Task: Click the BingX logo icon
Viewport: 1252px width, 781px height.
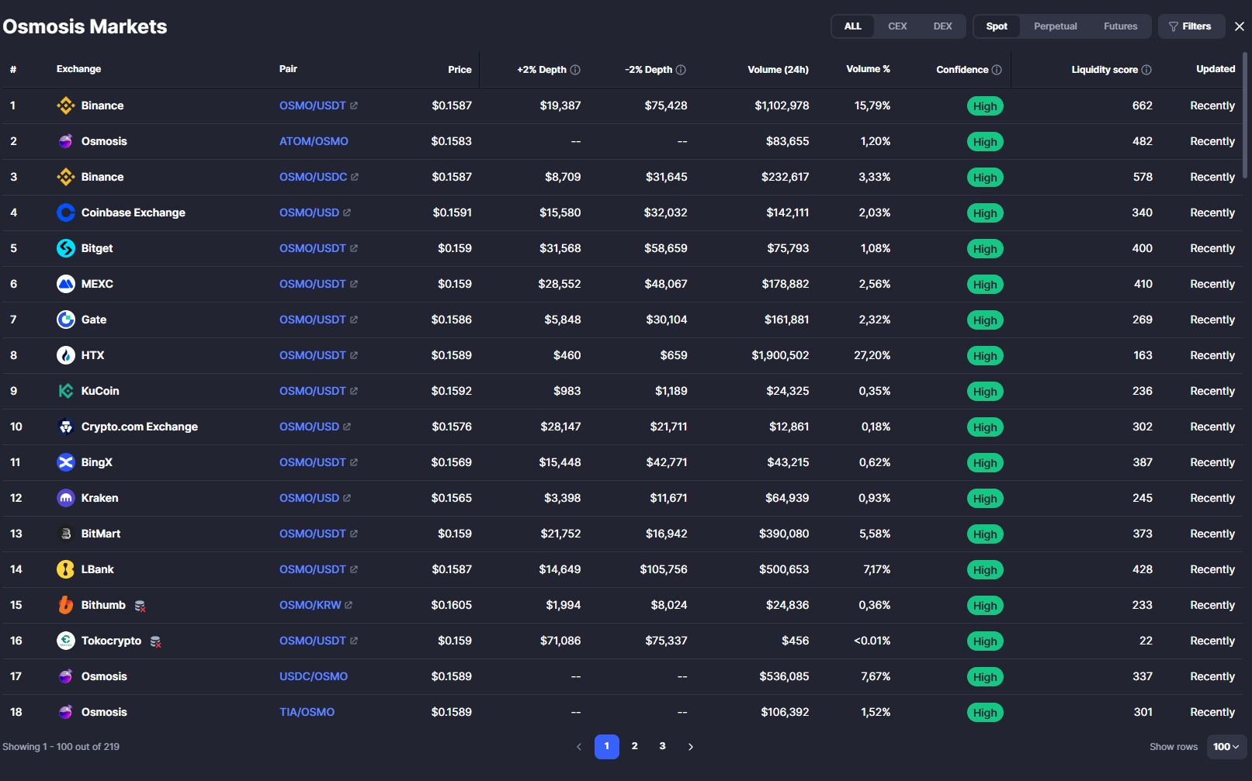Action: (66, 462)
